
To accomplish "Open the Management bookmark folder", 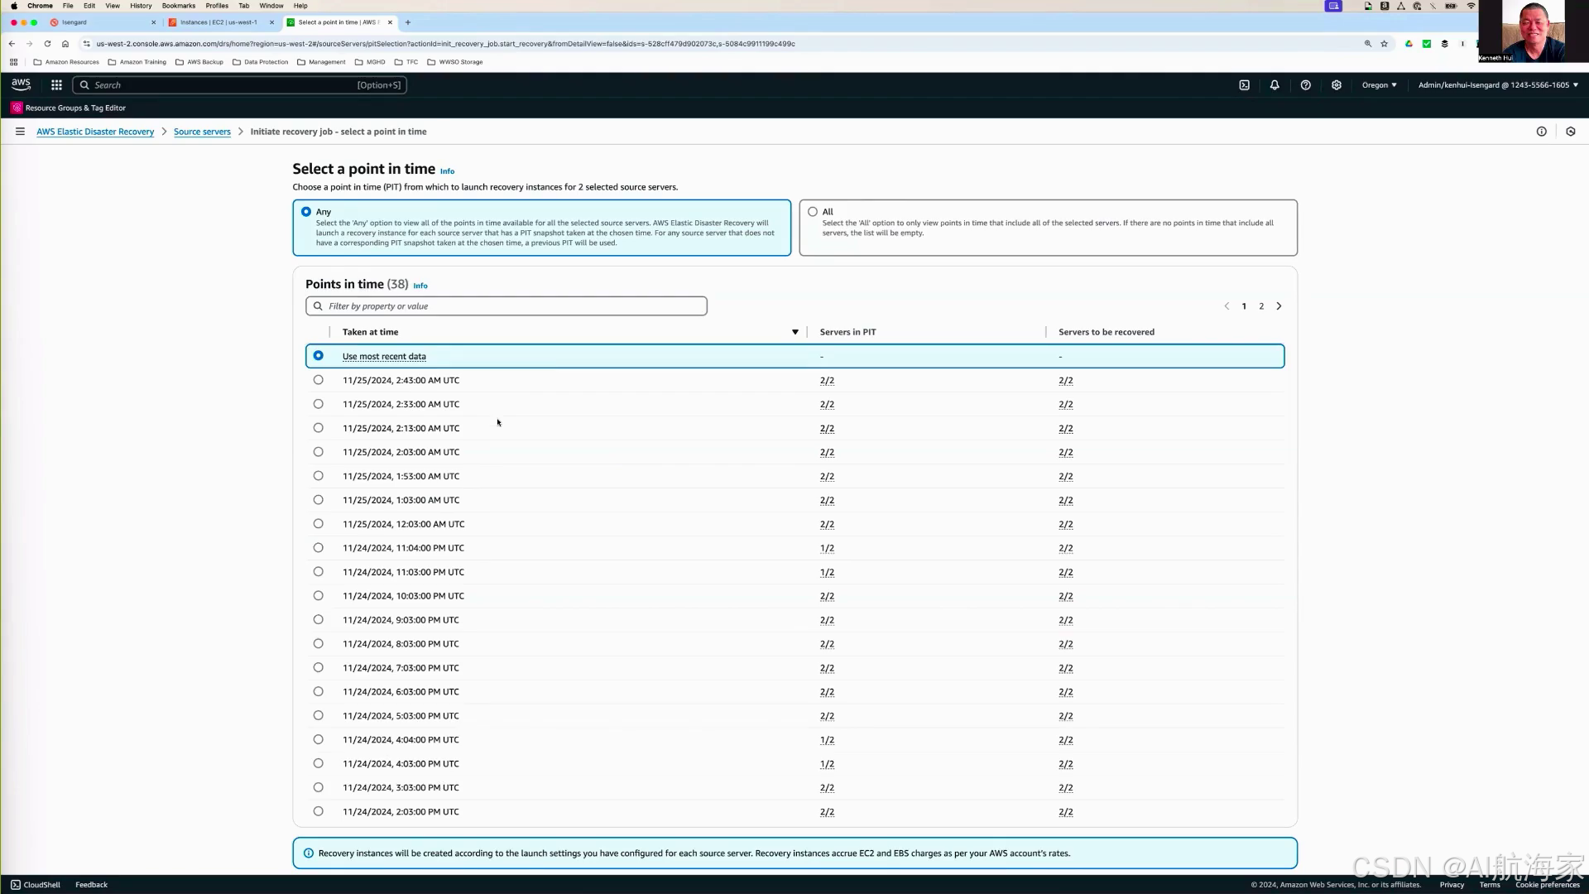I will click(x=321, y=62).
